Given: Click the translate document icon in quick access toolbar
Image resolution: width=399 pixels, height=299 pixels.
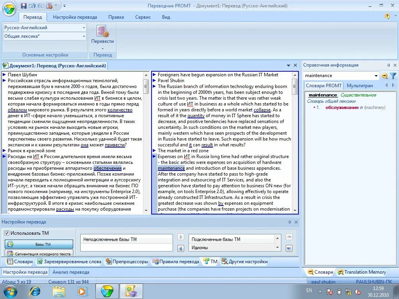Looking at the screenshot, I should click(x=49, y=6).
